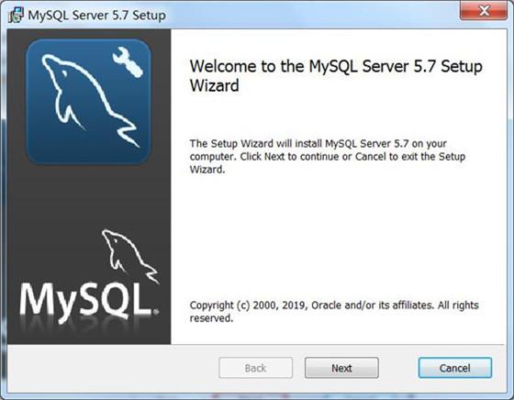
Task: Click the Welcome heading text
Action: point(336,75)
